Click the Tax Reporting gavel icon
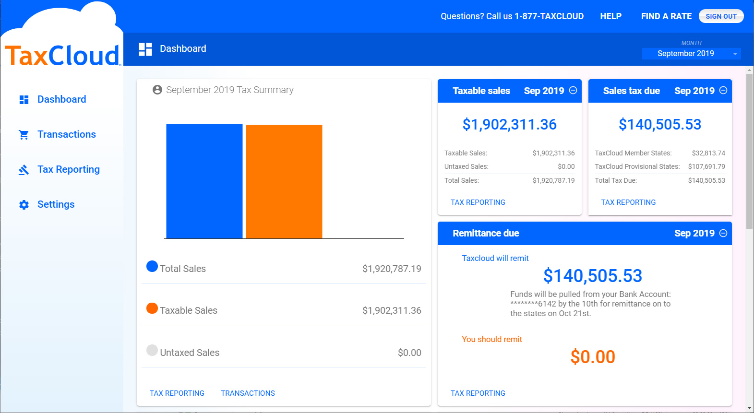754x413 pixels. point(24,170)
